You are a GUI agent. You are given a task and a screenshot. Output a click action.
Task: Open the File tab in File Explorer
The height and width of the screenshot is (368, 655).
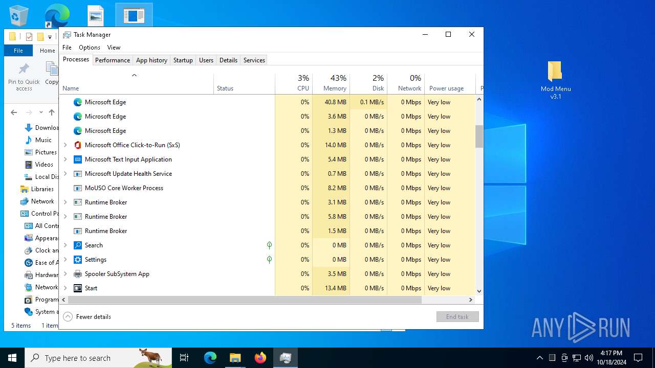coord(18,51)
